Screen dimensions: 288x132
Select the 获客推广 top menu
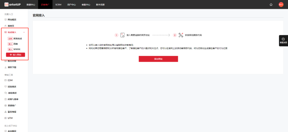point(45,5)
